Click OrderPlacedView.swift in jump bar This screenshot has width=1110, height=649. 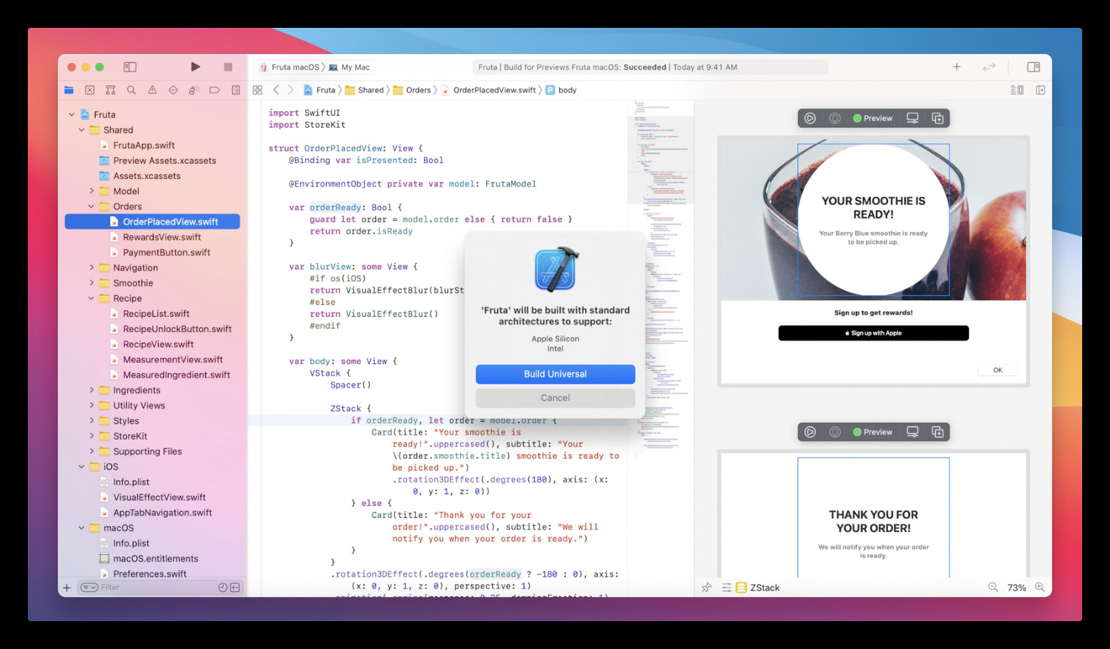(x=488, y=90)
